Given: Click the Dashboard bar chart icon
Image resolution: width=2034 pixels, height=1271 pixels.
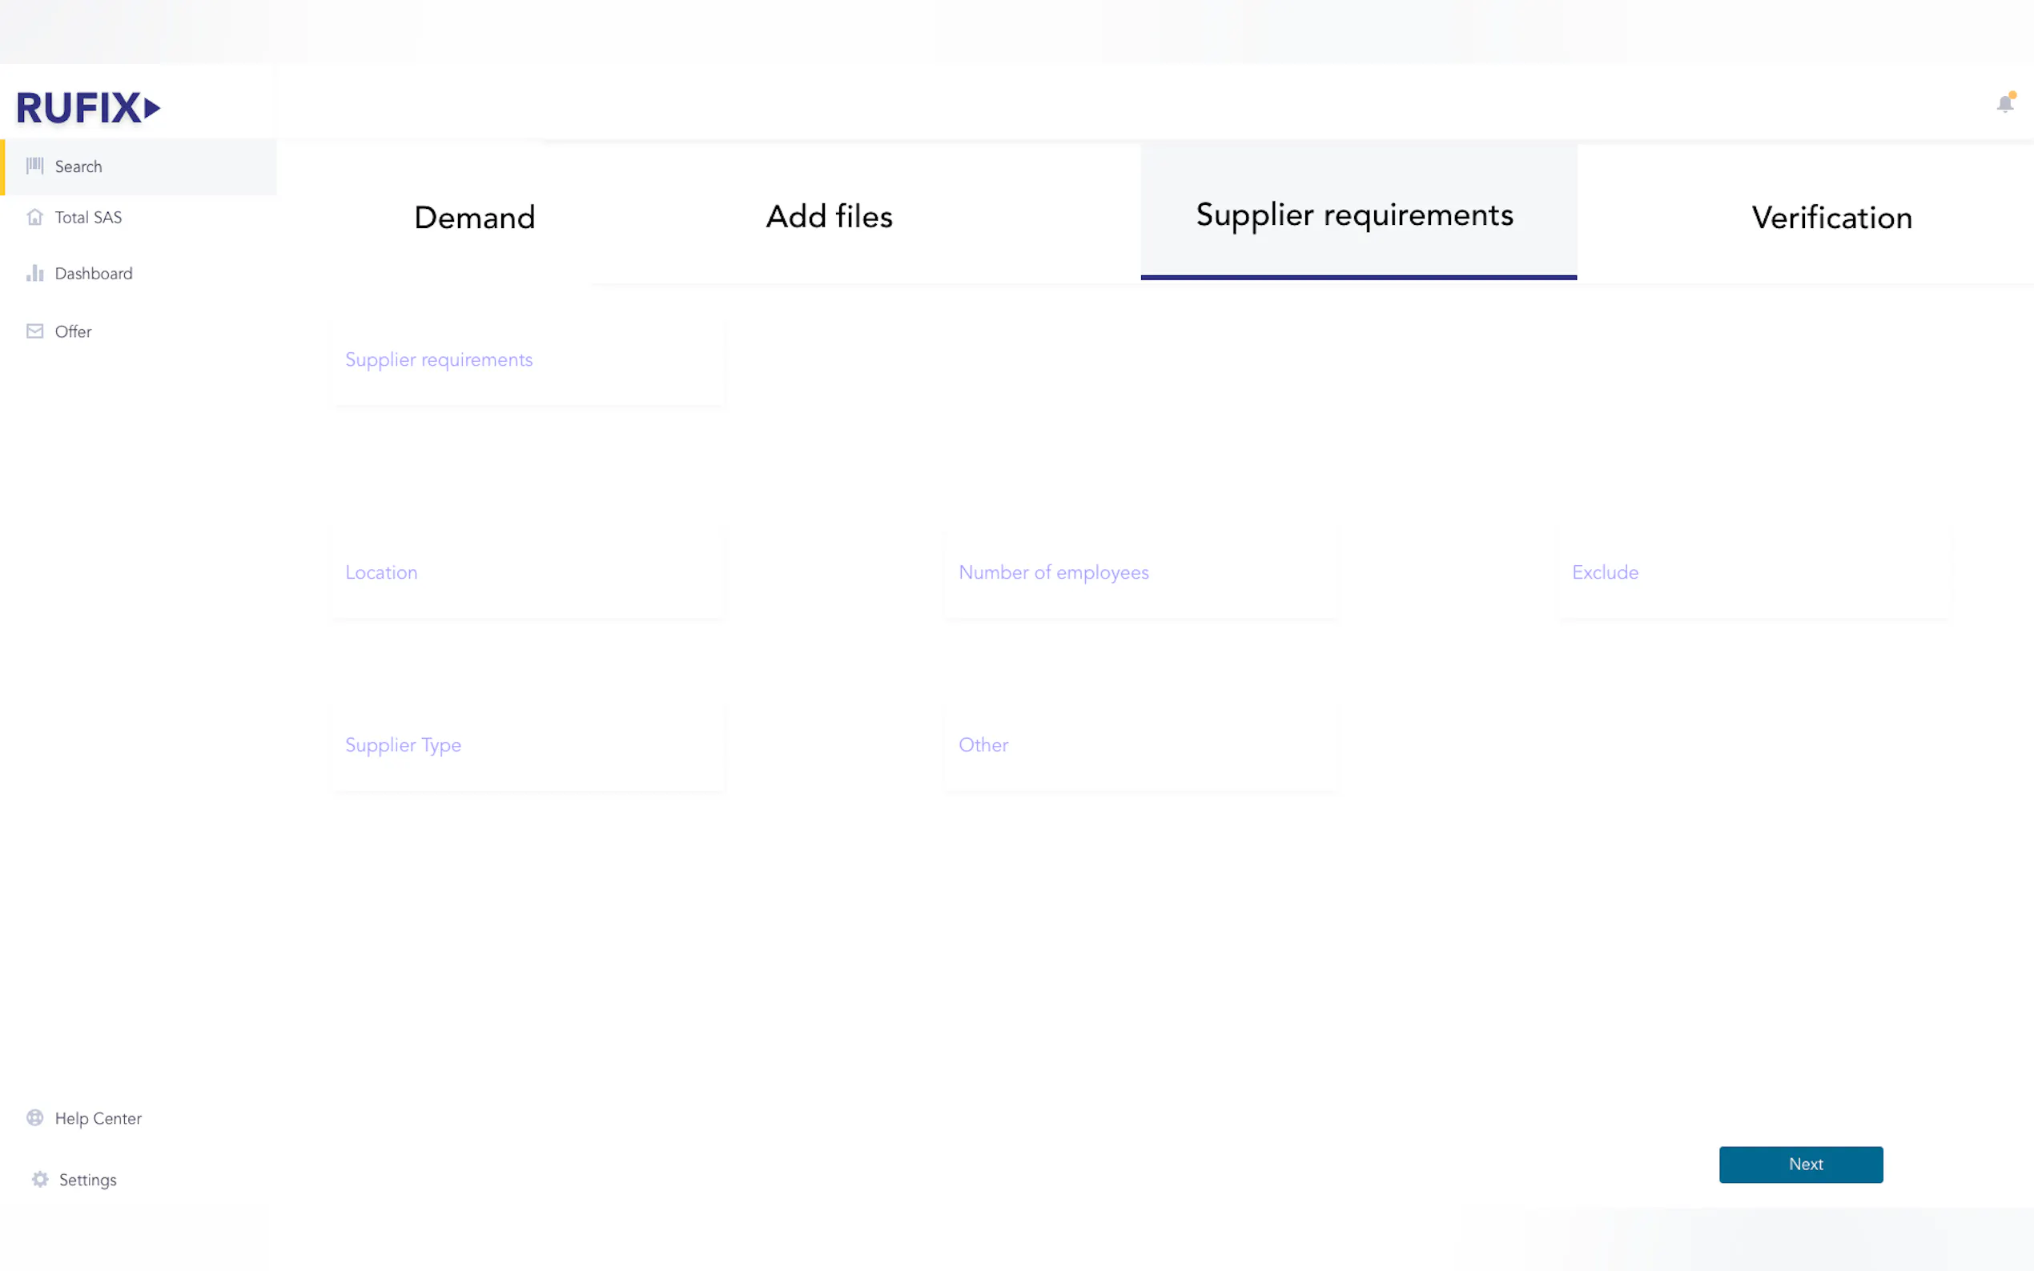Looking at the screenshot, I should point(34,273).
